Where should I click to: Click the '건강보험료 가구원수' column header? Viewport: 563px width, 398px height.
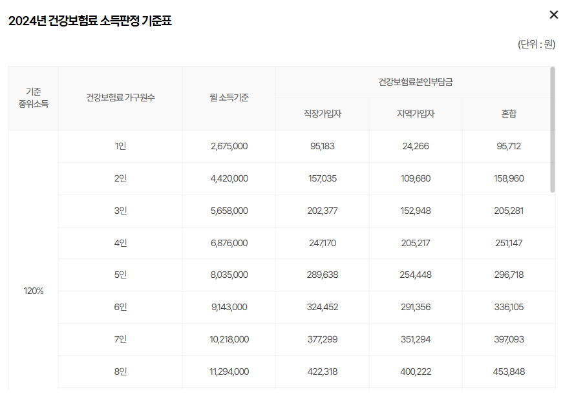click(120, 98)
